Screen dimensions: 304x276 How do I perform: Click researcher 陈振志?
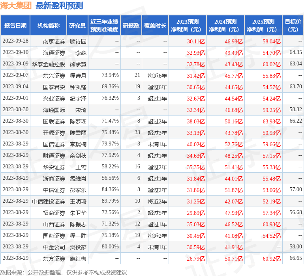(x=78, y=224)
